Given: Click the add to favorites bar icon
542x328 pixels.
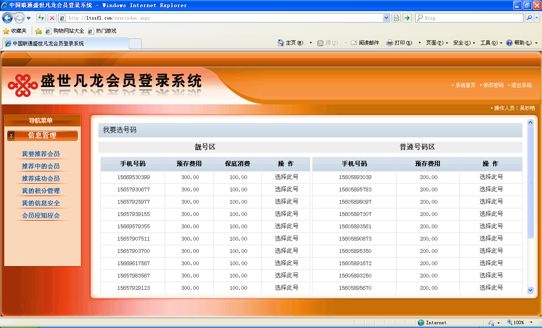Looking at the screenshot, I should click(x=39, y=31).
